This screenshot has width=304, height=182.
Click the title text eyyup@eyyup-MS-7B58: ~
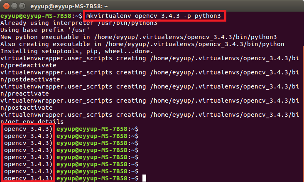[x=69, y=6]
